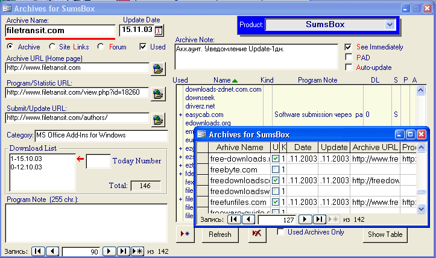436x258 pixels.
Task: Click the delete record icon right of Refresh
Action: [257, 234]
